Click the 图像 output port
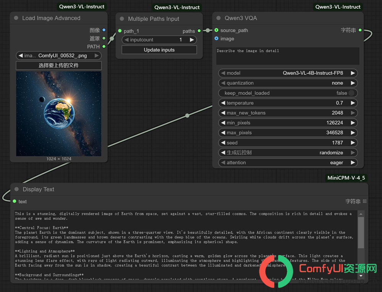The width and height of the screenshot is (382, 292). pyautogui.click(x=104, y=30)
